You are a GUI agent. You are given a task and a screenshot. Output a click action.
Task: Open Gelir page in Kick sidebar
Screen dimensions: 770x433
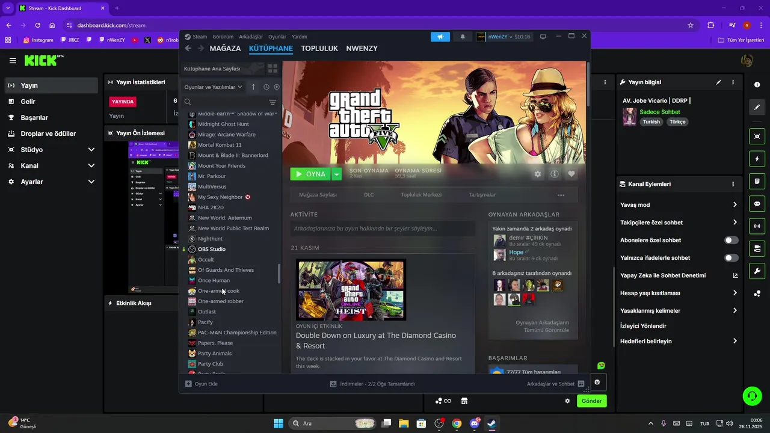click(x=51, y=102)
